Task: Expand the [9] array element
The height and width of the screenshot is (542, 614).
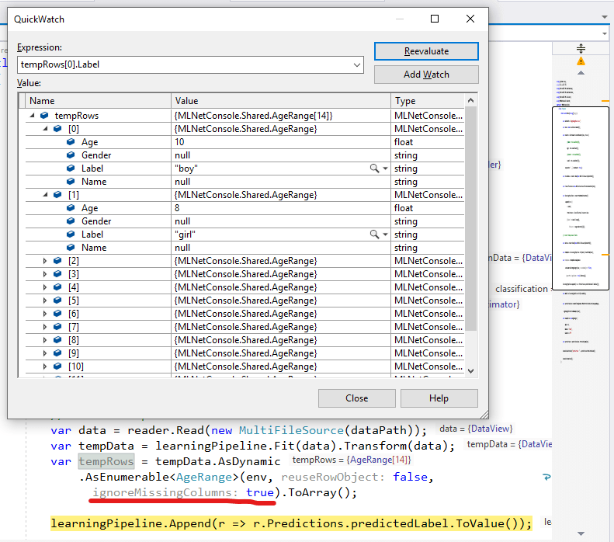Action: (x=45, y=353)
